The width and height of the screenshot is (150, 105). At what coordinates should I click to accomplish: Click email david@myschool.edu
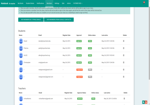(x=44, y=41)
